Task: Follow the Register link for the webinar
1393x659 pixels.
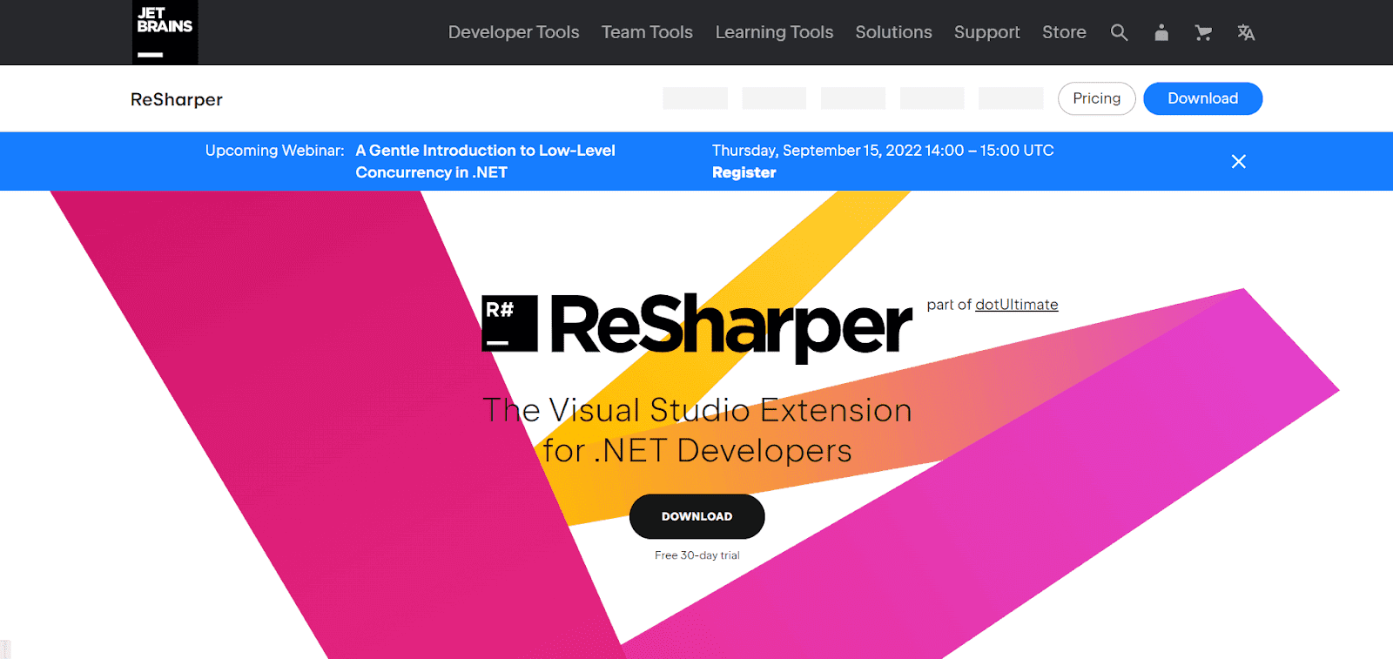Action: pyautogui.click(x=744, y=172)
